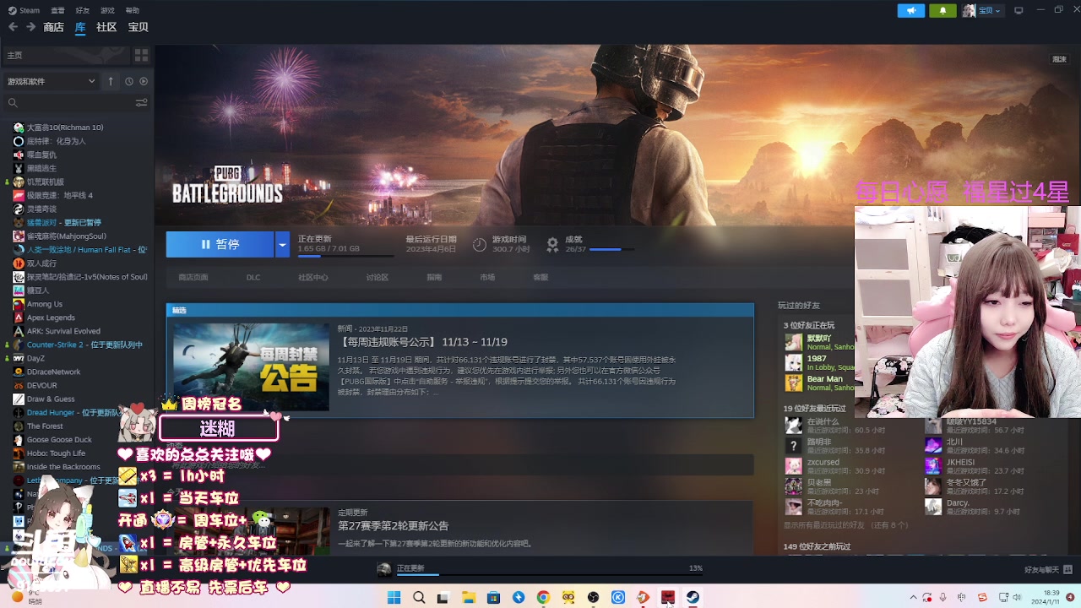Open the notifications bell button
Viewport: 1081px width, 608px height.
tap(942, 10)
